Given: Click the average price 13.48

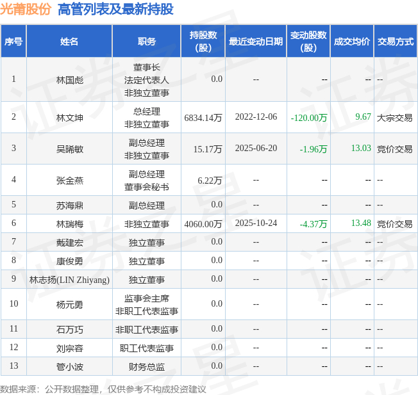Looking at the screenshot, I should click(x=361, y=223).
